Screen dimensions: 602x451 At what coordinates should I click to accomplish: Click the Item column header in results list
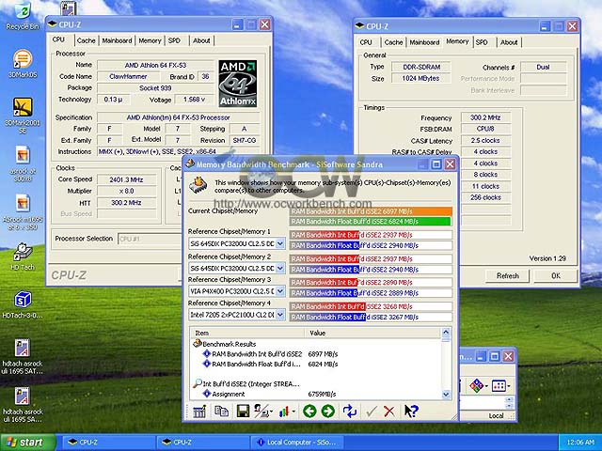(247, 333)
